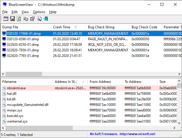Viewport: 182px width, 138px height.
Task: Click the Exit toolbar icon
Action: pos(46,19)
